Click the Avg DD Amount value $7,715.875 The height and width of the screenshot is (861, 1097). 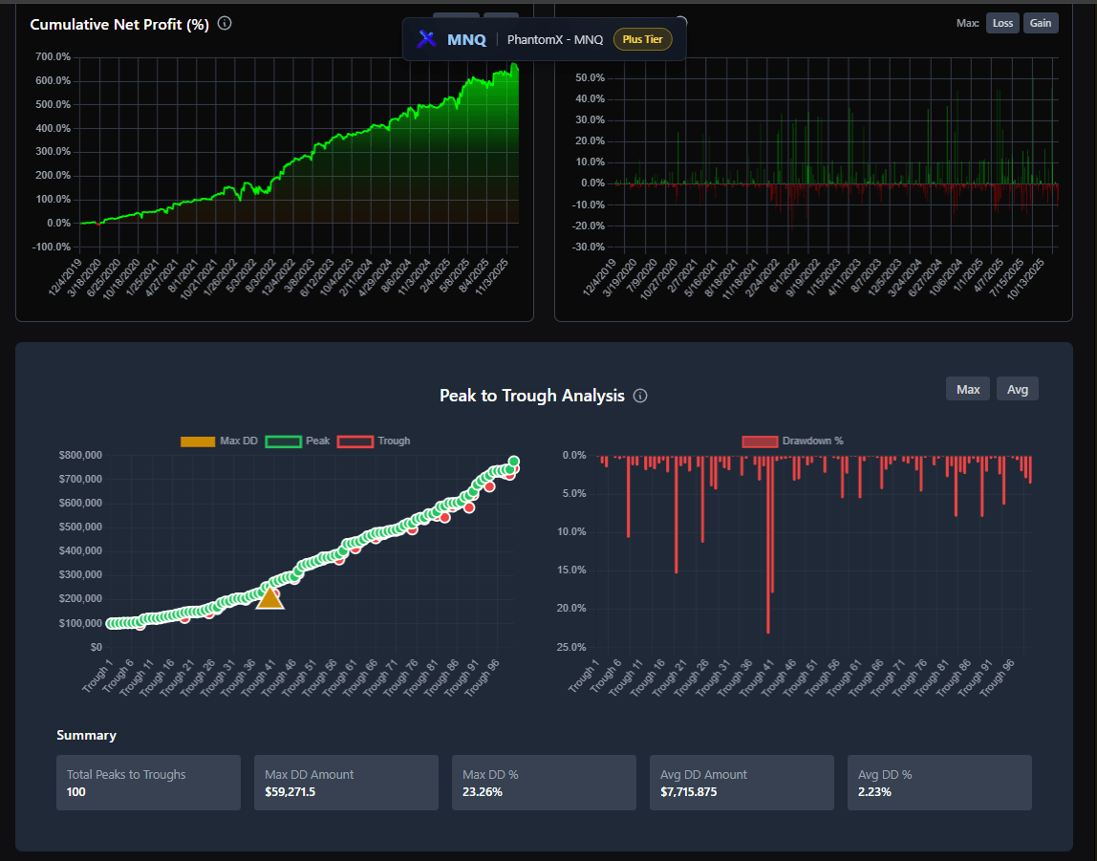[688, 792]
